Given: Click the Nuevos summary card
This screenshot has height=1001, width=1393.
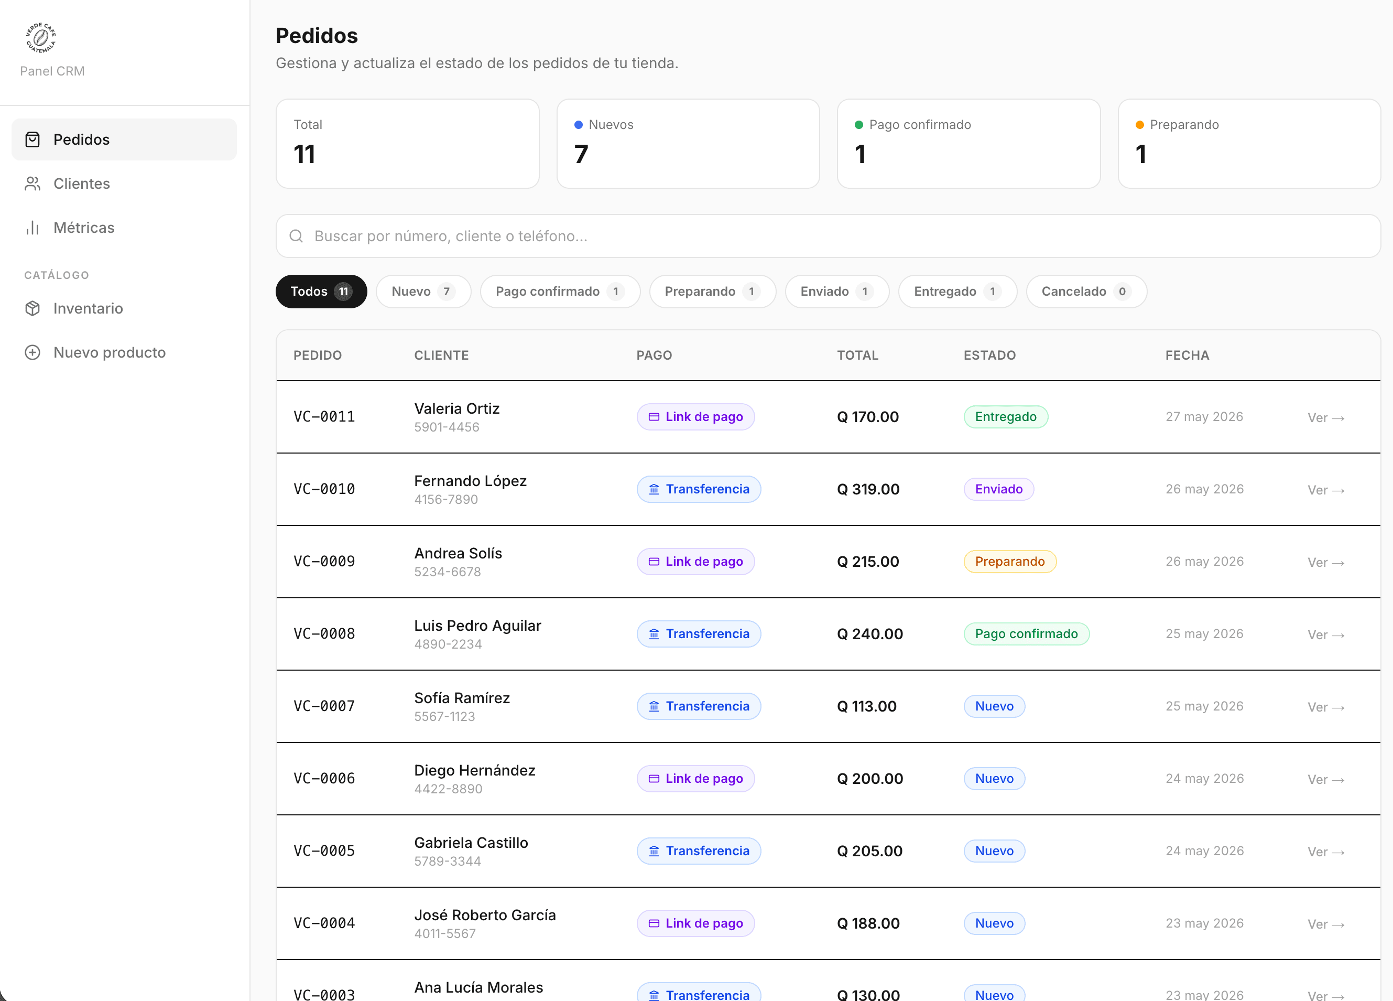Looking at the screenshot, I should (688, 144).
